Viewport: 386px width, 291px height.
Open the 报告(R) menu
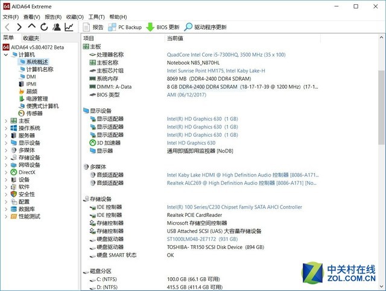(x=53, y=17)
